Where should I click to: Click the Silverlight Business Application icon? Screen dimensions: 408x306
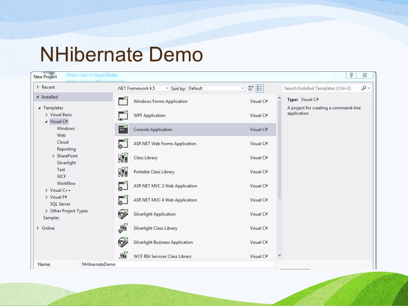tap(123, 242)
